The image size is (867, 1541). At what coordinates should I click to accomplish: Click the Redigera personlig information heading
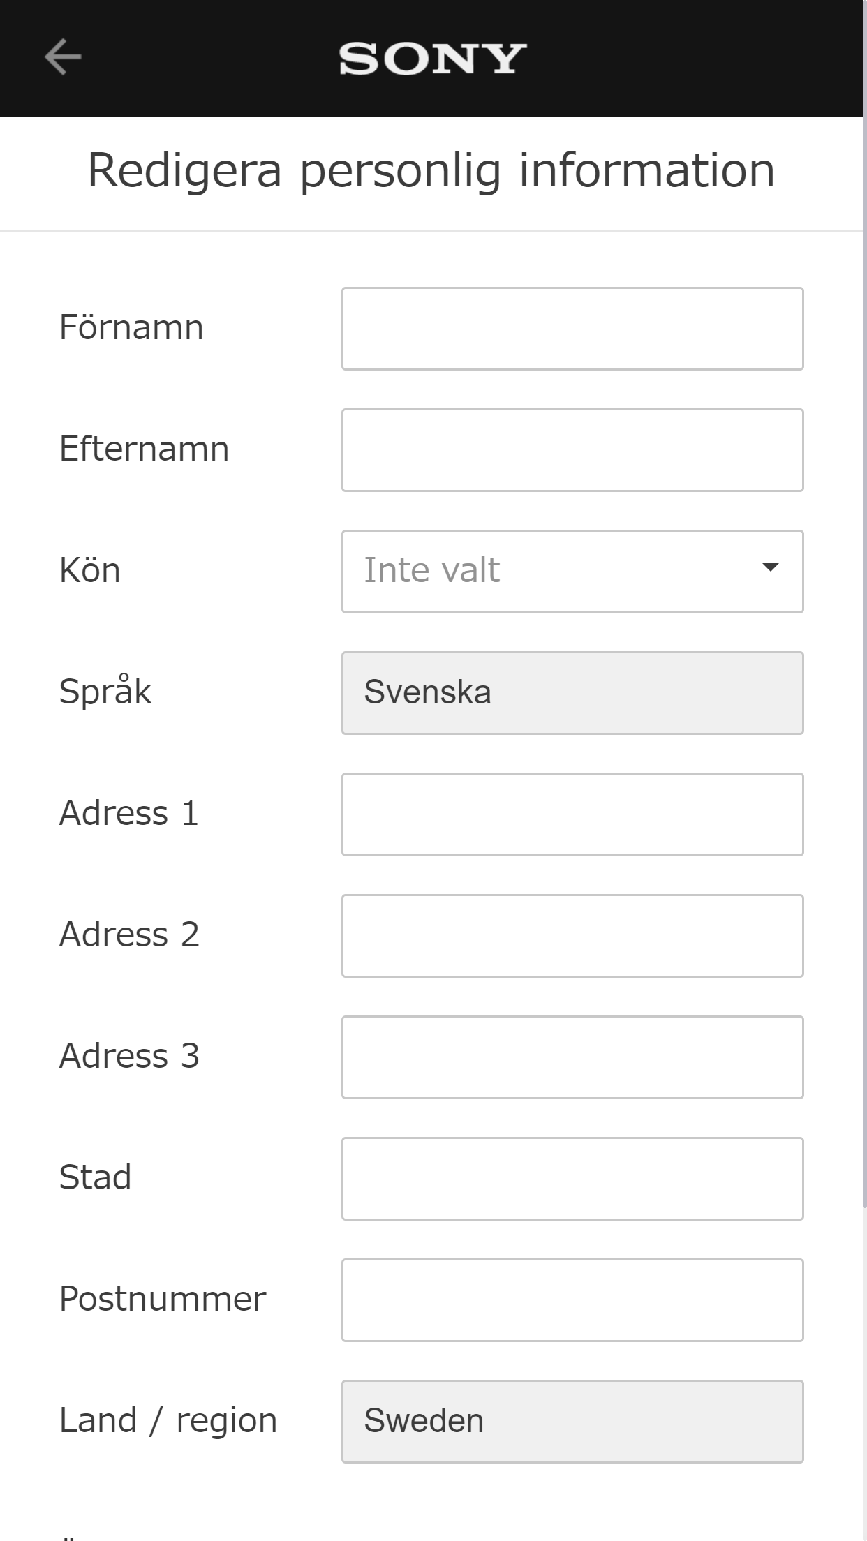tap(431, 170)
